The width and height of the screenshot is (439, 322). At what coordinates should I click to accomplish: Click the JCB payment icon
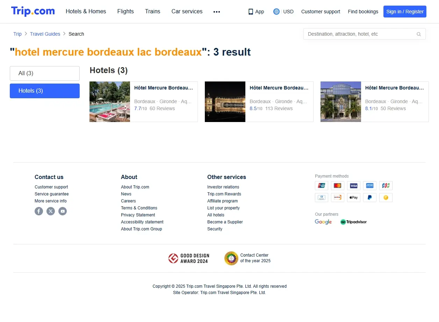[x=386, y=186]
